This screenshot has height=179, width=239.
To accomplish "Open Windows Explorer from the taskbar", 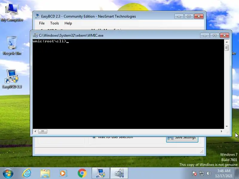I will click(x=45, y=173).
